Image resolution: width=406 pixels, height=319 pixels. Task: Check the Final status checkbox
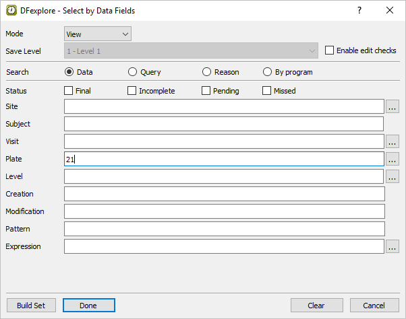[x=69, y=91]
